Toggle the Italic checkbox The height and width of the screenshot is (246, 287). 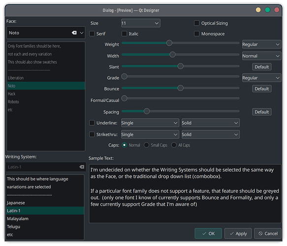coord(124,34)
